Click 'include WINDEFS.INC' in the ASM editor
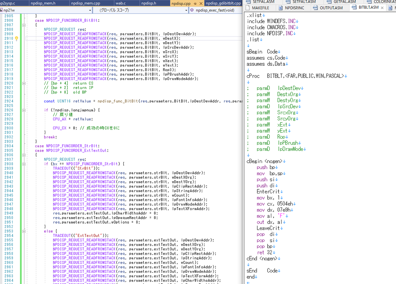Image resolution: width=396 pixels, height=284 pixels. point(271,21)
